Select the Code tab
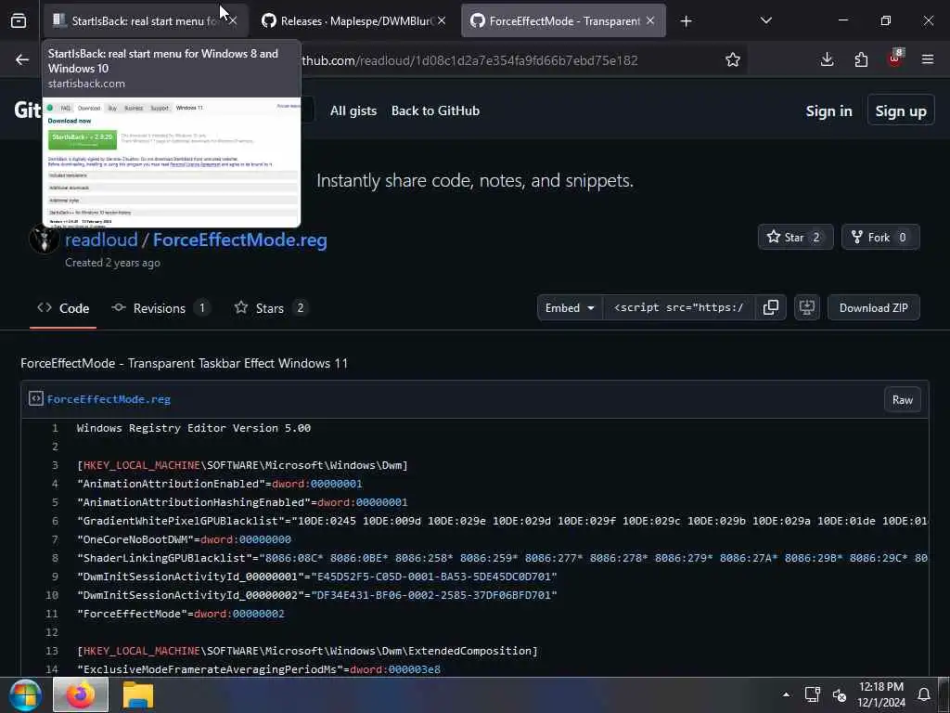The width and height of the screenshot is (950, 713). pyautogui.click(x=63, y=308)
